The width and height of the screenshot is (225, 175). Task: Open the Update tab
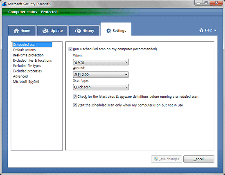coord(52,31)
